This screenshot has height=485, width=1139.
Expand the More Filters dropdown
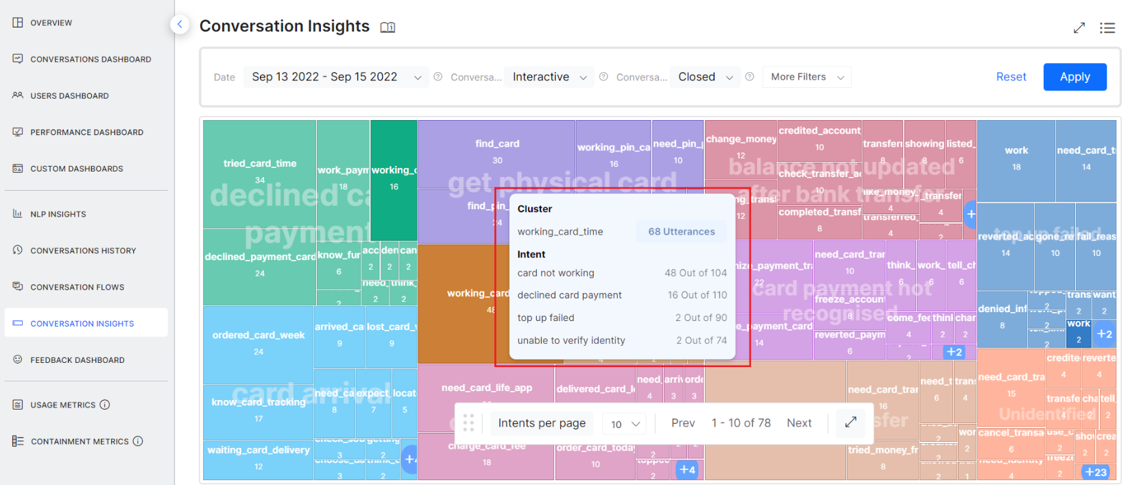click(x=807, y=77)
